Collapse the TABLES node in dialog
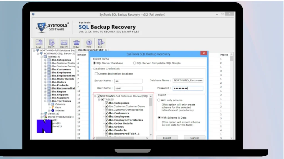Viewport: 284px width, 159px height. tap(99, 99)
